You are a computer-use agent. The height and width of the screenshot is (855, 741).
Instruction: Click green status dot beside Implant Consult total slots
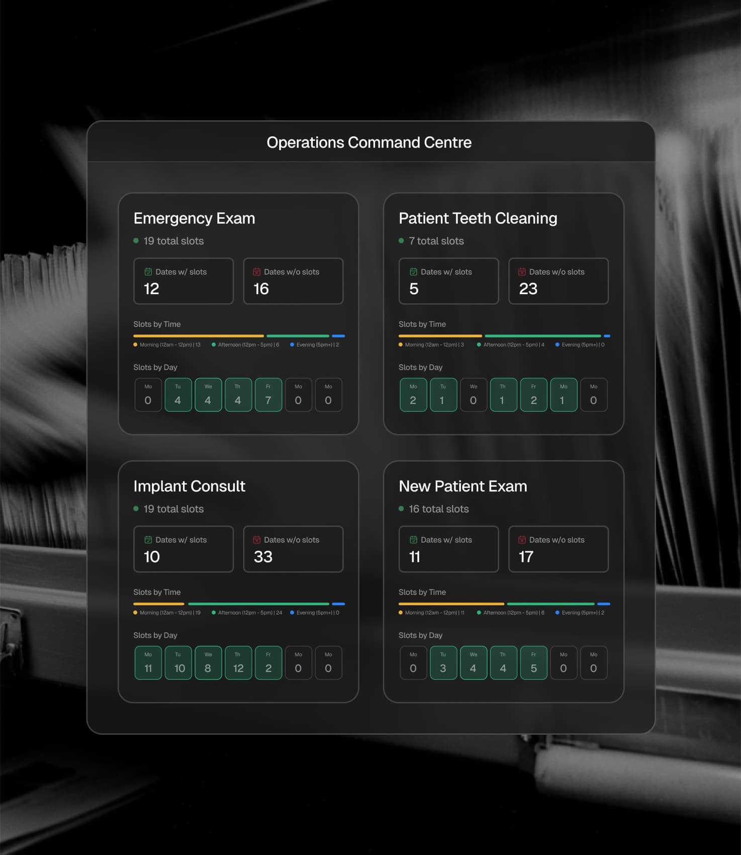pyautogui.click(x=136, y=509)
